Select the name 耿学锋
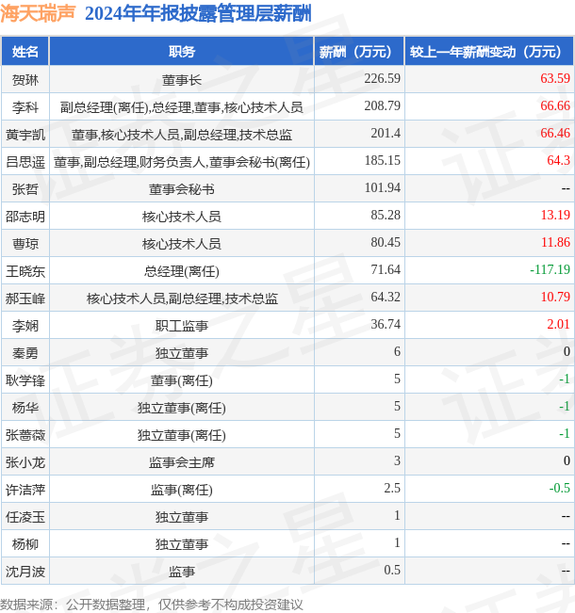This screenshot has width=575, height=613. [25, 380]
